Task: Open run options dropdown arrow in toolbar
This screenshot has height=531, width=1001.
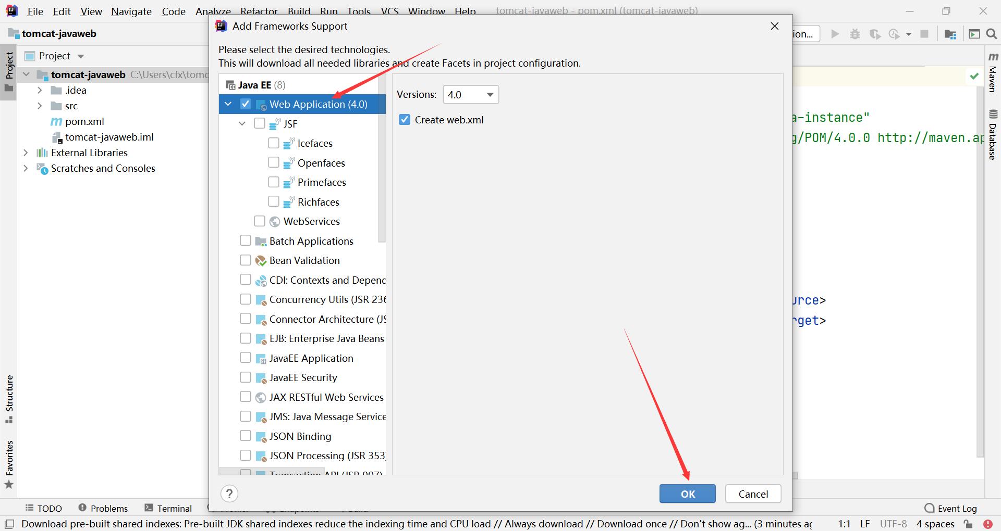Action: point(909,34)
